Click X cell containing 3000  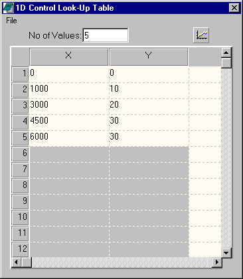(69, 106)
